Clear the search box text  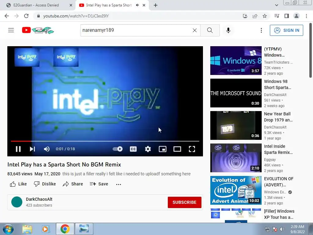pos(195,30)
